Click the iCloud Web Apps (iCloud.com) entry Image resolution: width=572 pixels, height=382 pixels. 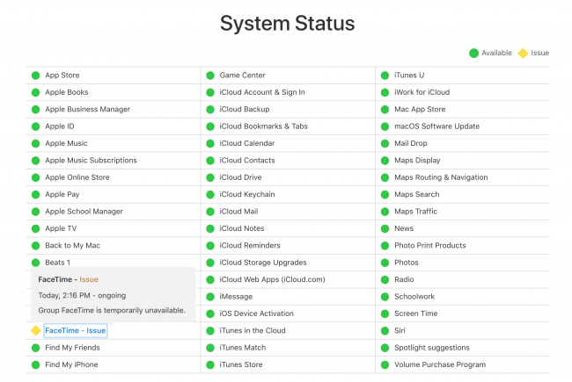[272, 279]
